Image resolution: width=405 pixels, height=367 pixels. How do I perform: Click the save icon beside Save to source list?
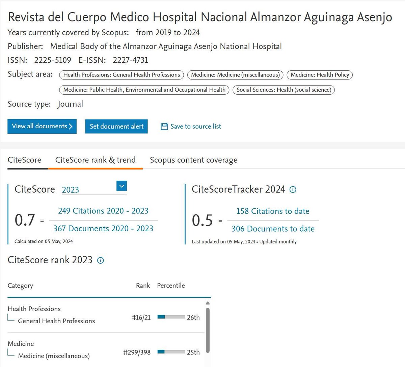(164, 127)
